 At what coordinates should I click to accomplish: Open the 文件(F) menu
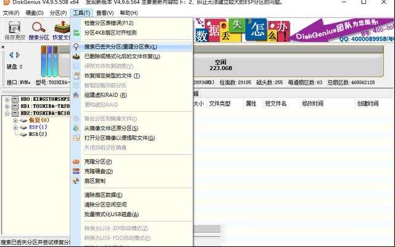[11, 13]
